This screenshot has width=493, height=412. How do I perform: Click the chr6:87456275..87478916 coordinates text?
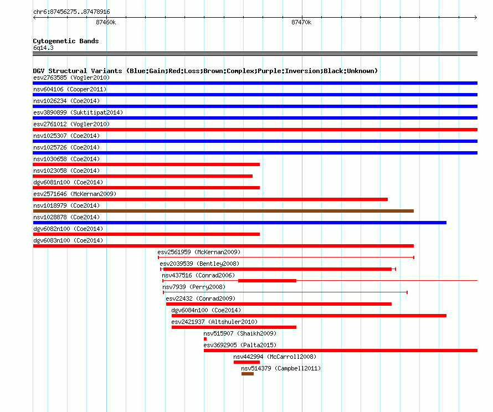[71, 12]
